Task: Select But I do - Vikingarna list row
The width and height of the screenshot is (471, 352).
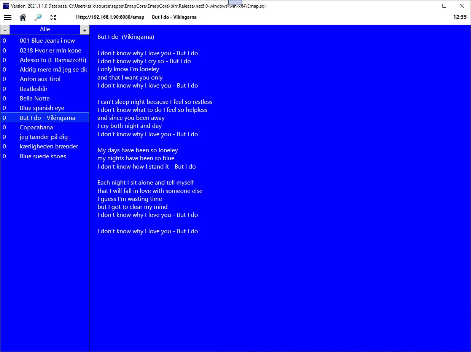Action: click(45, 118)
